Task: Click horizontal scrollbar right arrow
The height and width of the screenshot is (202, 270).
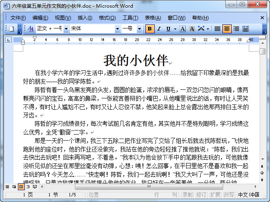Action: (255, 187)
